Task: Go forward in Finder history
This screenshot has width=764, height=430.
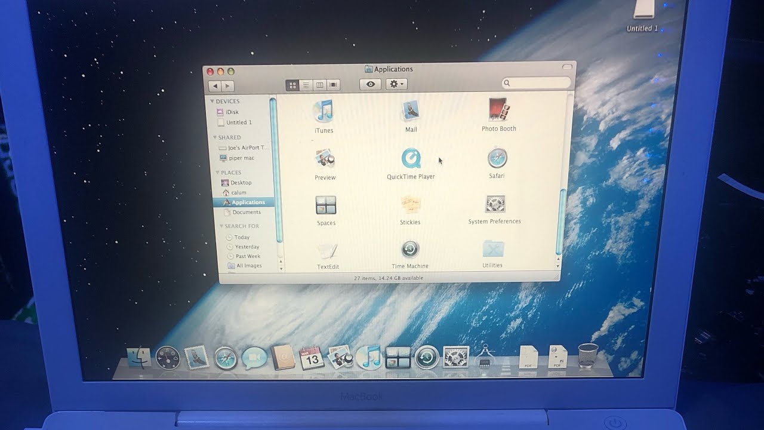Action: [x=227, y=86]
